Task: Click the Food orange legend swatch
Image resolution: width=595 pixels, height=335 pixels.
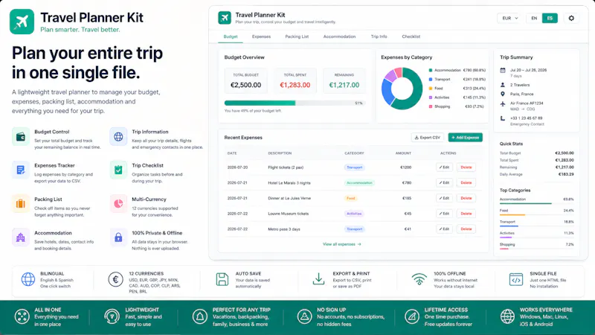Action: pyautogui.click(x=431, y=89)
